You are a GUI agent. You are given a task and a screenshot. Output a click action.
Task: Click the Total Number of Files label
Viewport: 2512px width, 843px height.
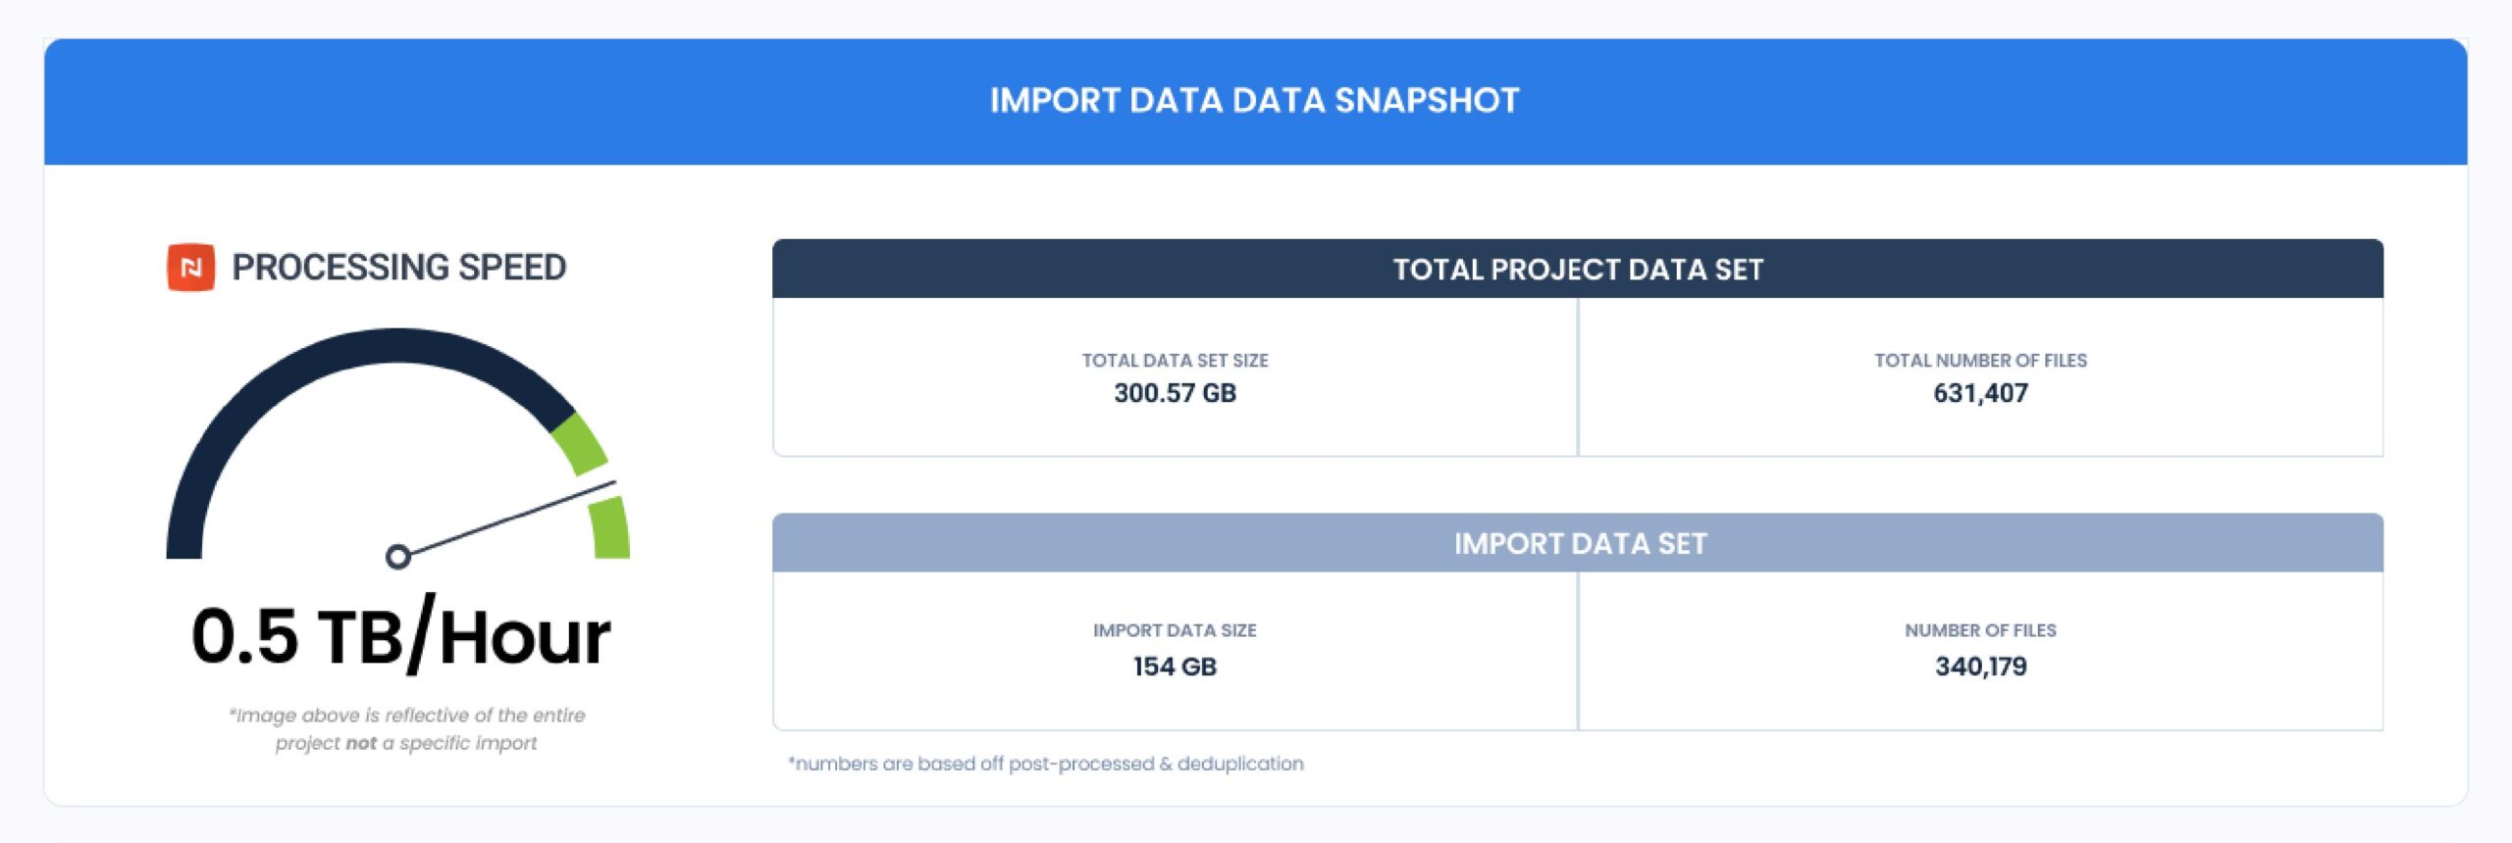pos(1980,361)
